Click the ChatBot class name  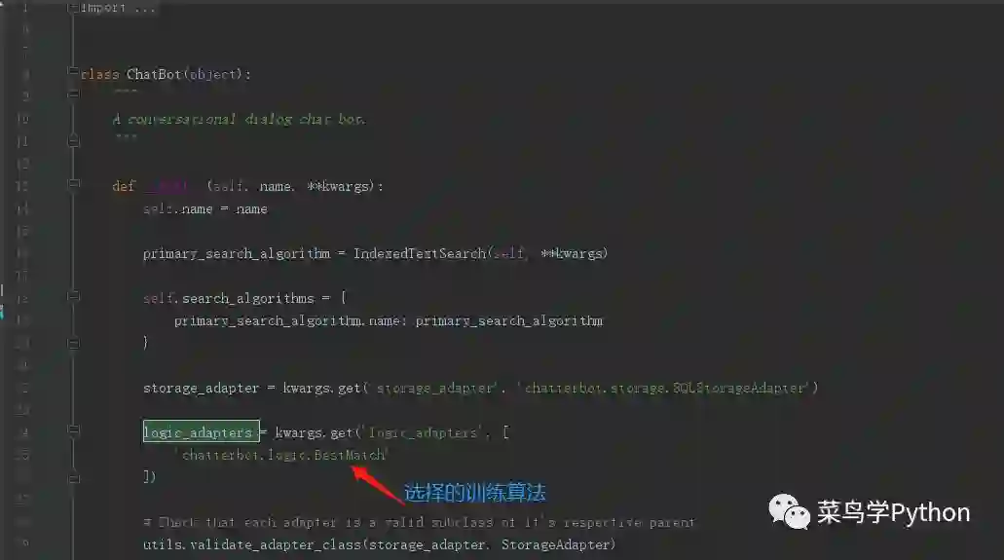tap(154, 74)
